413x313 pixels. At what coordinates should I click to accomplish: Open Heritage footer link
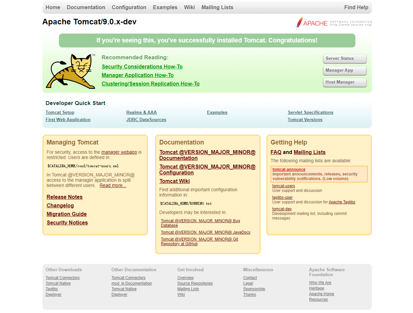pos(317,288)
